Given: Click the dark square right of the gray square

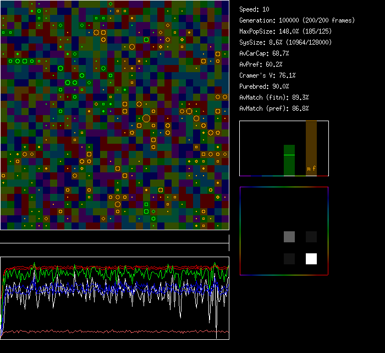Looking at the screenshot, I should 311,237.
